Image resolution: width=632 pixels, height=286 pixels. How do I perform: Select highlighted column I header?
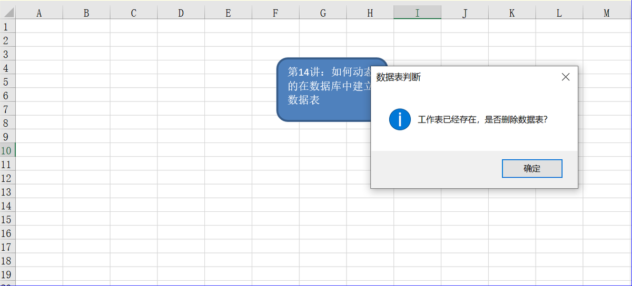[417, 13]
